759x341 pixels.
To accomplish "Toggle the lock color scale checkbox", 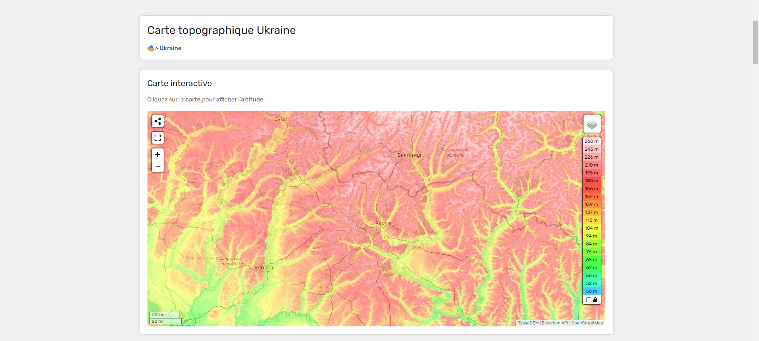I will [x=589, y=300].
